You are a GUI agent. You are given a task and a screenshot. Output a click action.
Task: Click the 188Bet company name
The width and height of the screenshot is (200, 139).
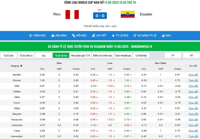pos(17,92)
